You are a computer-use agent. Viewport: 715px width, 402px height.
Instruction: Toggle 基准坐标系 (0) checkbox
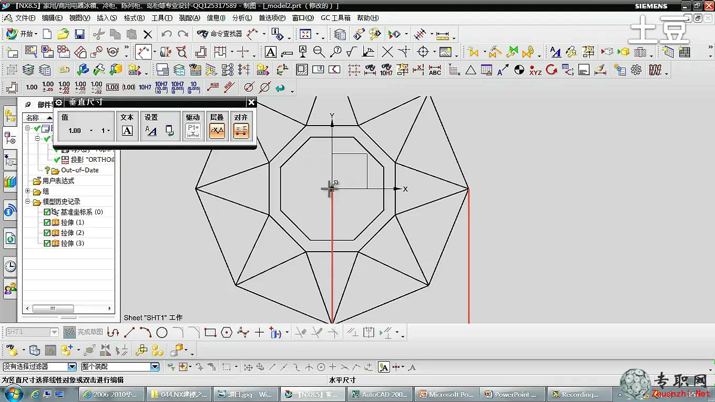point(47,212)
